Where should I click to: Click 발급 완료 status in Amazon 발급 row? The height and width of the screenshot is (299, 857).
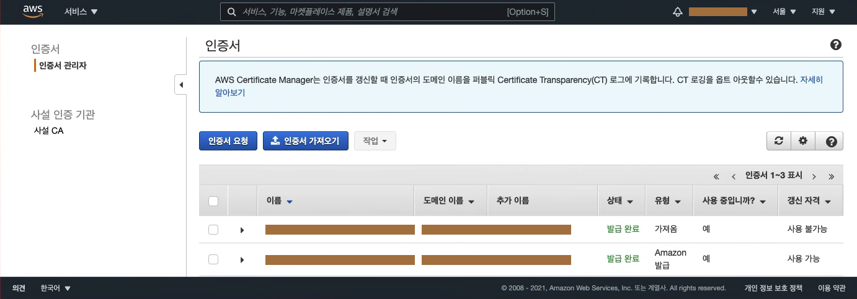623,259
